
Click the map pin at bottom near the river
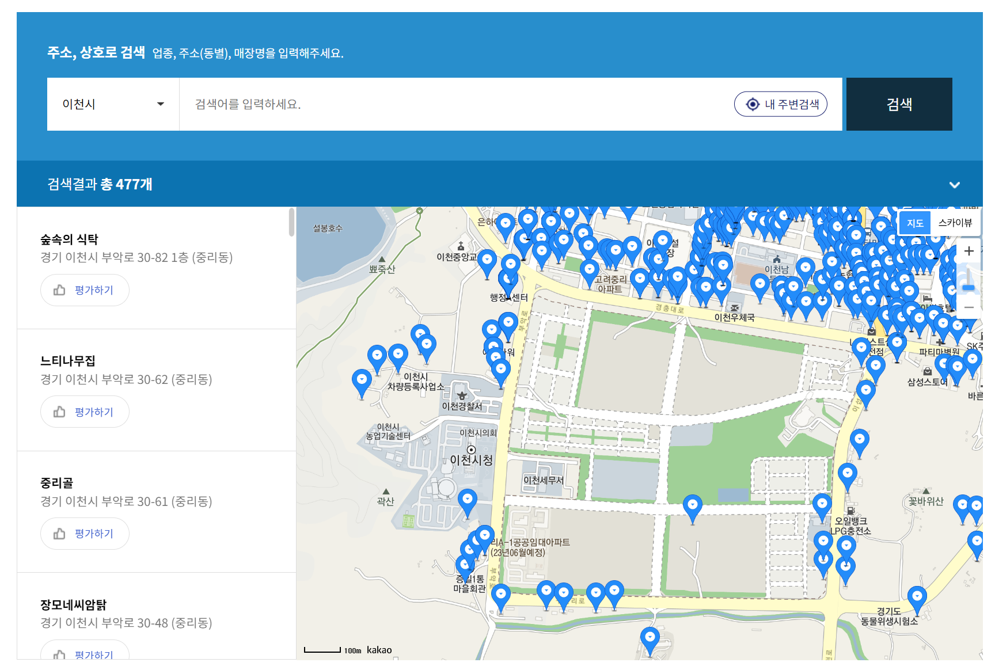(x=650, y=640)
